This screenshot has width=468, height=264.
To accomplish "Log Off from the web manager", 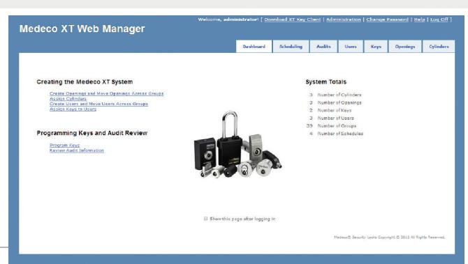I will [439, 20].
